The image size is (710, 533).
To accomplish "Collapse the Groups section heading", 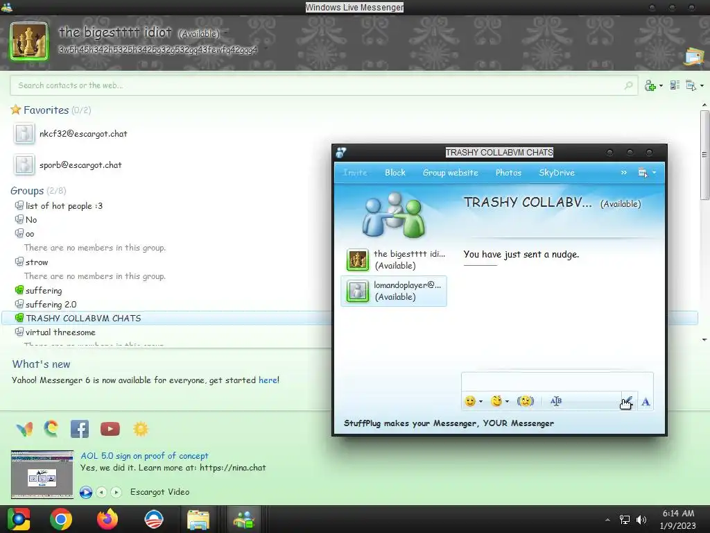I will tap(27, 191).
